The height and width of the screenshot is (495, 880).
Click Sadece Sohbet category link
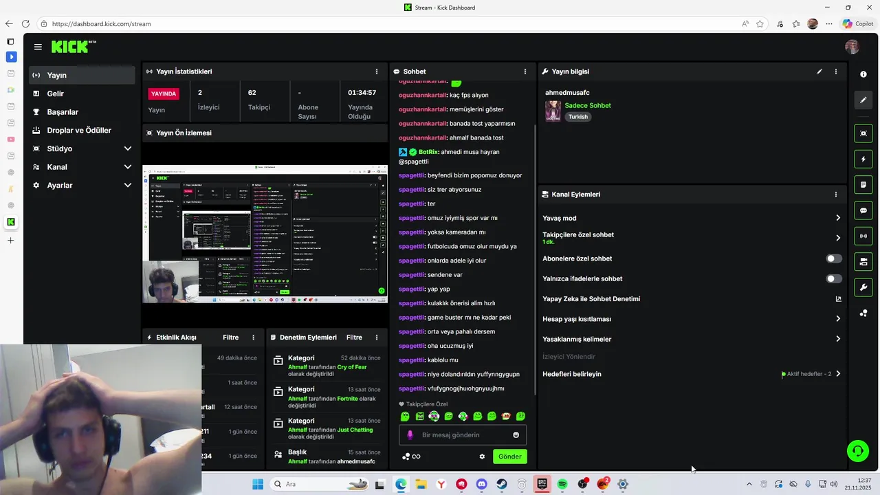(x=588, y=105)
